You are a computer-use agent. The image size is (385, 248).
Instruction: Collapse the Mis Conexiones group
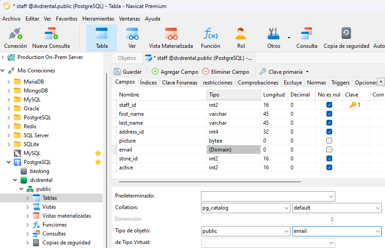[x=2, y=71]
